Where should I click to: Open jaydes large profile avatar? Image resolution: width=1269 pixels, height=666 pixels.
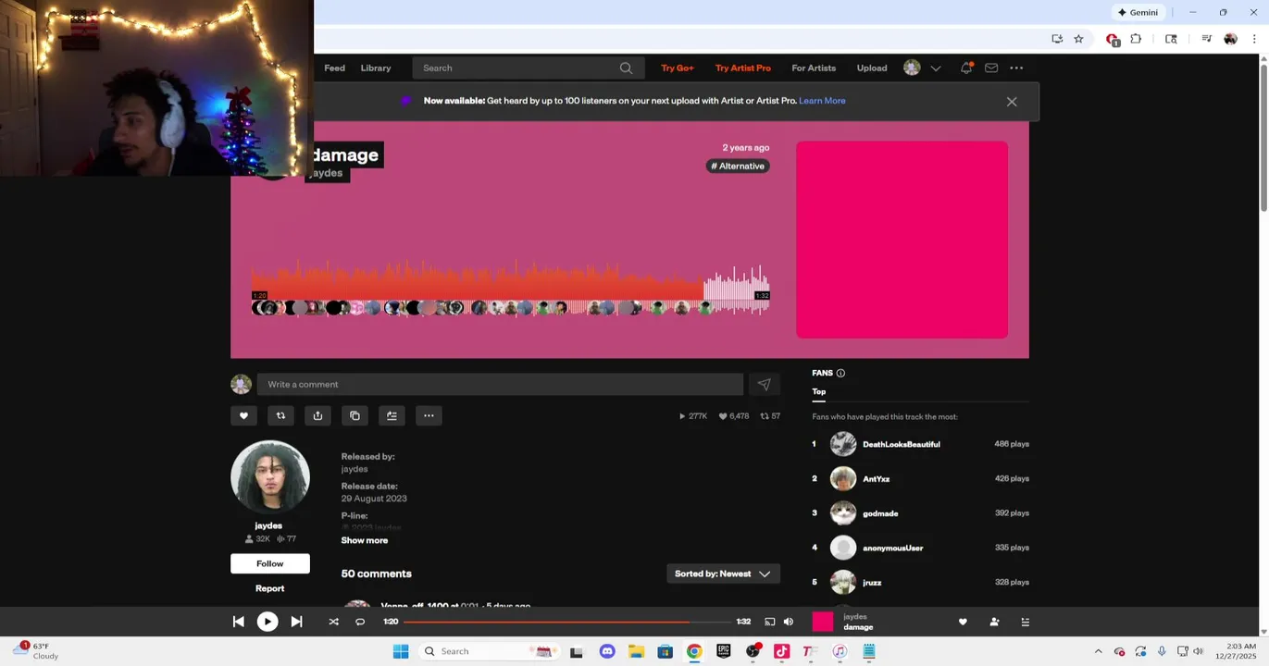pos(270,476)
